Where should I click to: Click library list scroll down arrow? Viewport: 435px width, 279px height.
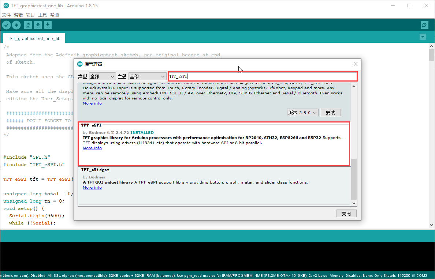pos(354,203)
